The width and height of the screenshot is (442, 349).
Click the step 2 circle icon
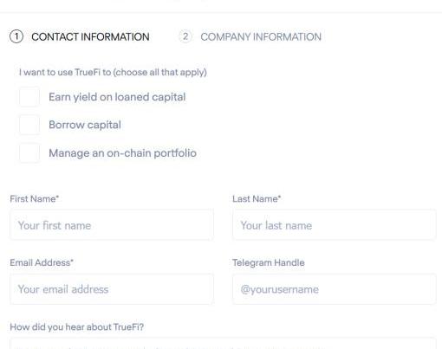point(185,36)
